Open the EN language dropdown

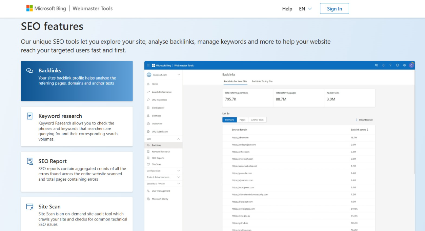[305, 9]
